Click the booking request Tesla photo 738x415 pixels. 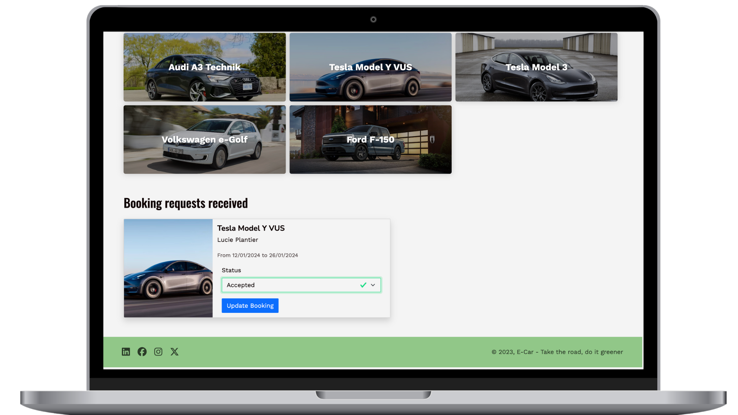tap(168, 268)
